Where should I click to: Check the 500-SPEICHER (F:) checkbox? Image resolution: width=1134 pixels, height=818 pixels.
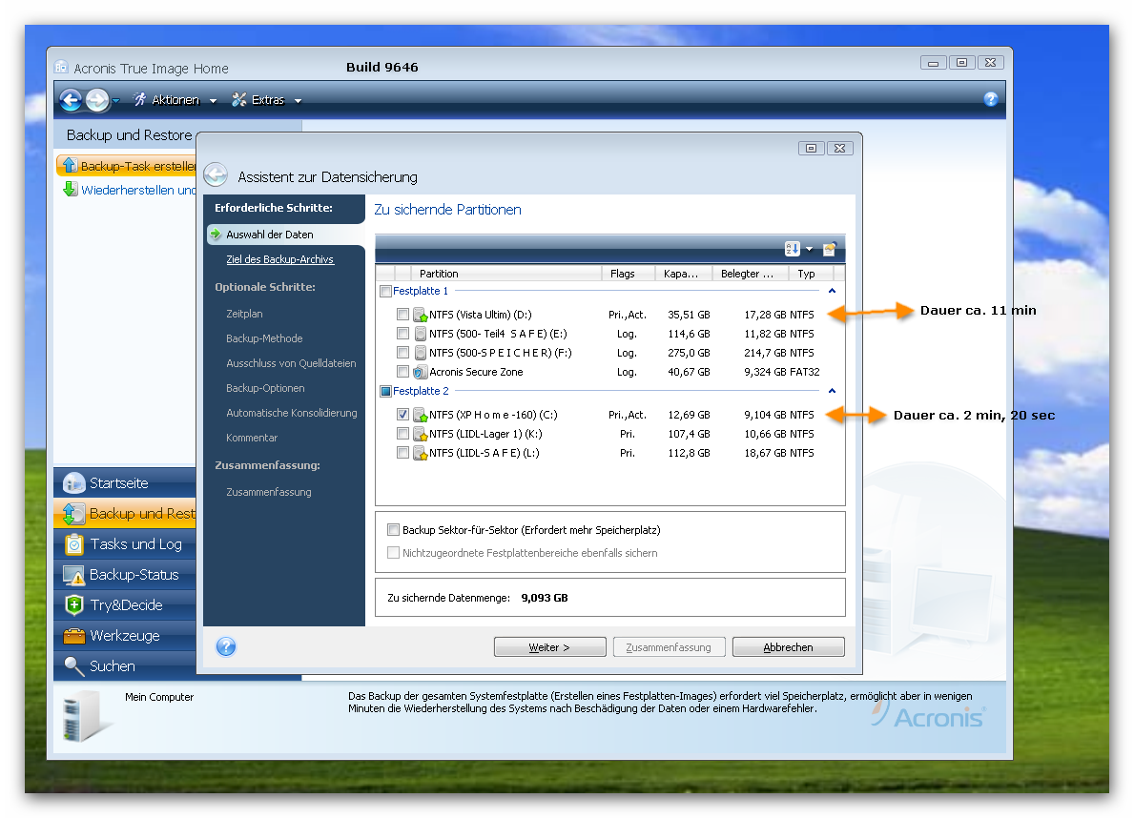402,353
